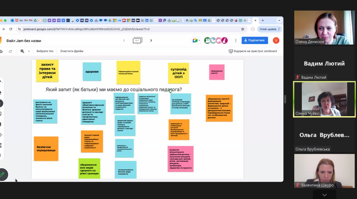Open the zoom level dropdown arrow
357x199 pixels.
coord(29,51)
